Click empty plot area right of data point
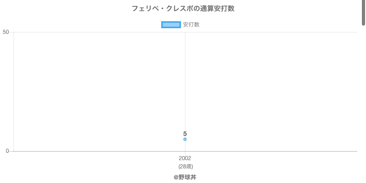The image size is (366, 183). coord(271,92)
